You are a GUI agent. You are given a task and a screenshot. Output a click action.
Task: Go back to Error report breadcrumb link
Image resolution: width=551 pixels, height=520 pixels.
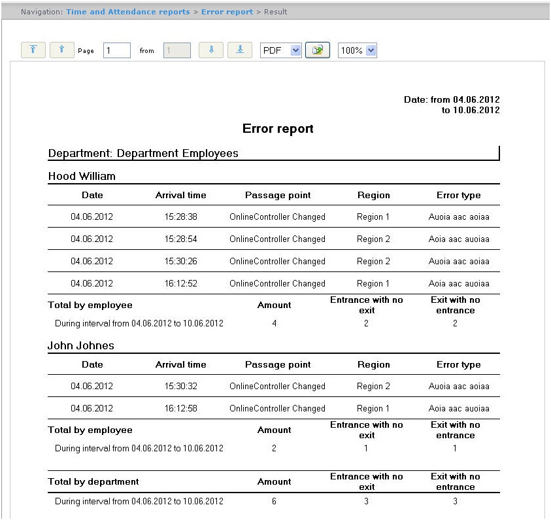[227, 12]
